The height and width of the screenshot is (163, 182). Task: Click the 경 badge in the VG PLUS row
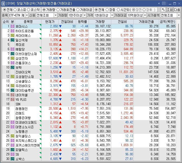click(x=12, y=99)
